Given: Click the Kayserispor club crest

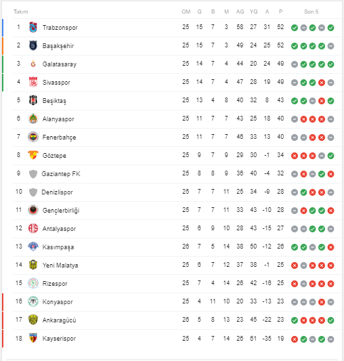Looking at the screenshot, I should click(x=33, y=338).
